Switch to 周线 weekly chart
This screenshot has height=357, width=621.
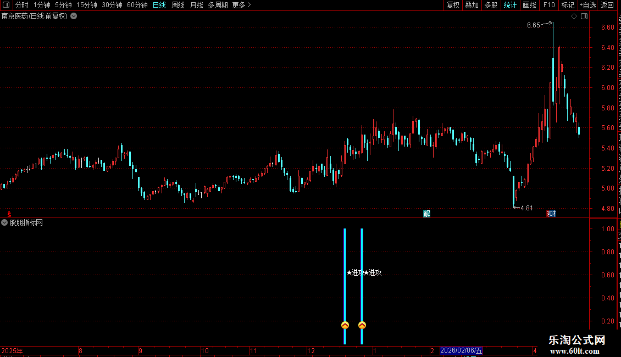point(178,5)
